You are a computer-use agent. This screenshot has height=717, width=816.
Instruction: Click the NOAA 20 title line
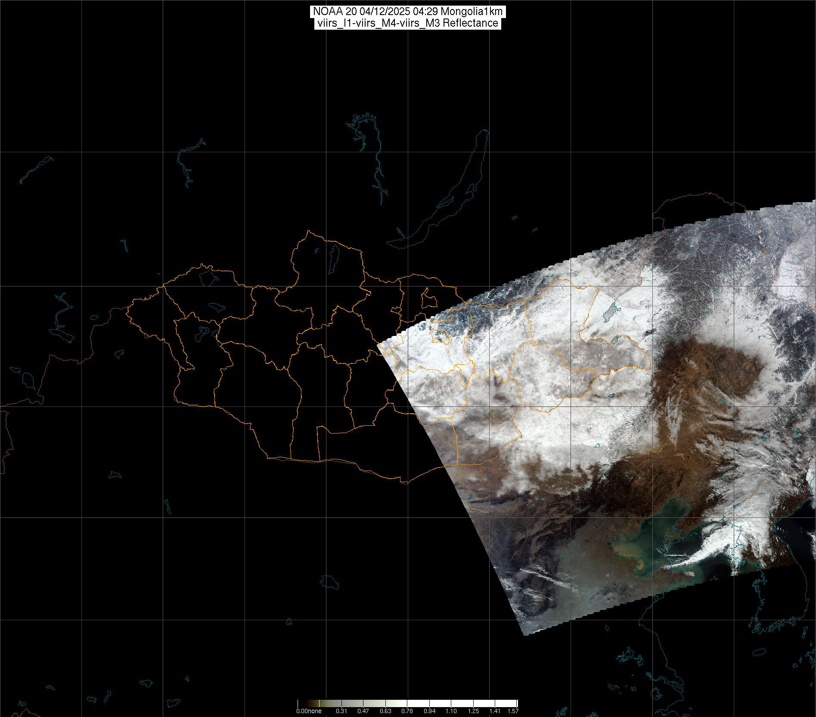(x=407, y=12)
